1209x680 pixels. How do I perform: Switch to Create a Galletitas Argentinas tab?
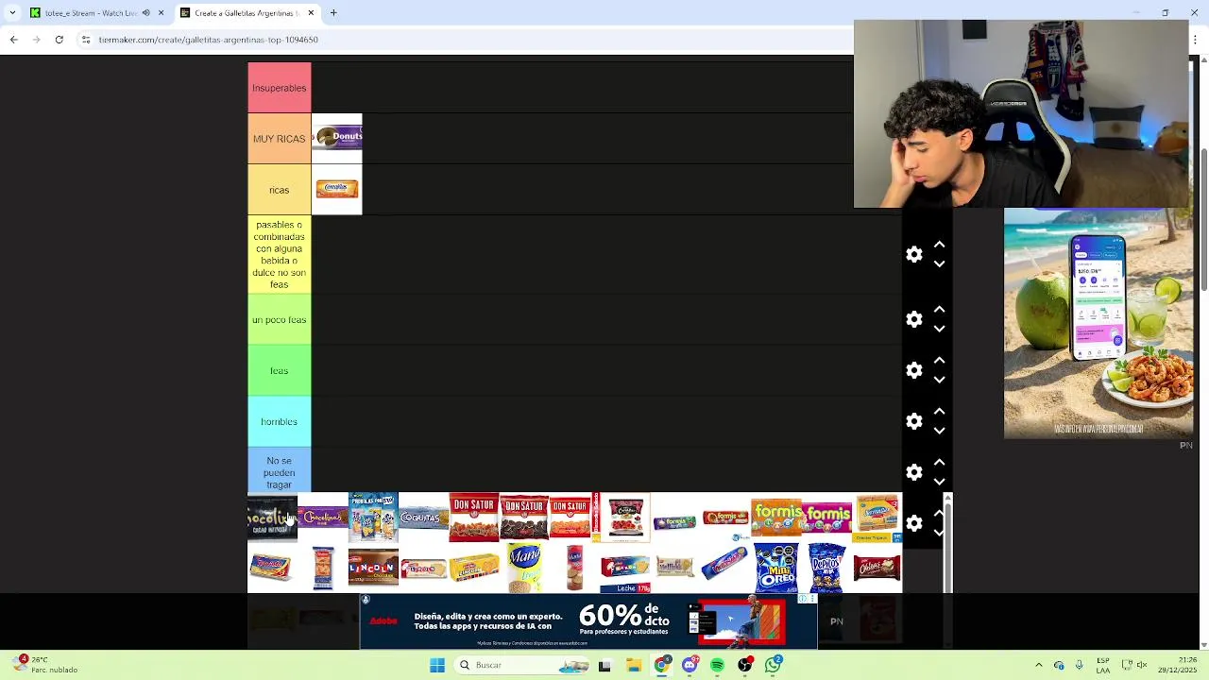(x=247, y=13)
